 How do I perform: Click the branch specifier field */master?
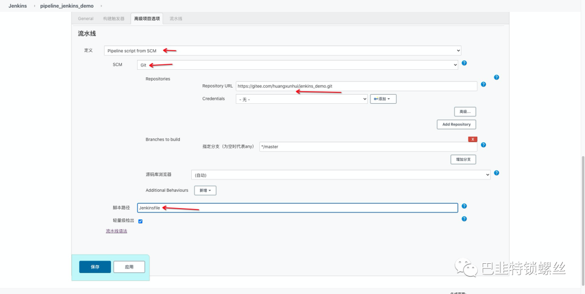point(368,146)
